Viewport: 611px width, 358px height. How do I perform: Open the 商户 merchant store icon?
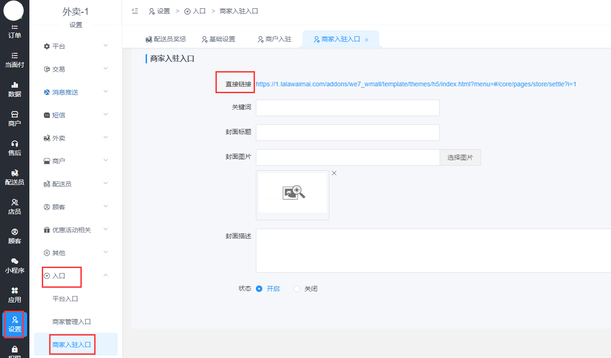[15, 114]
